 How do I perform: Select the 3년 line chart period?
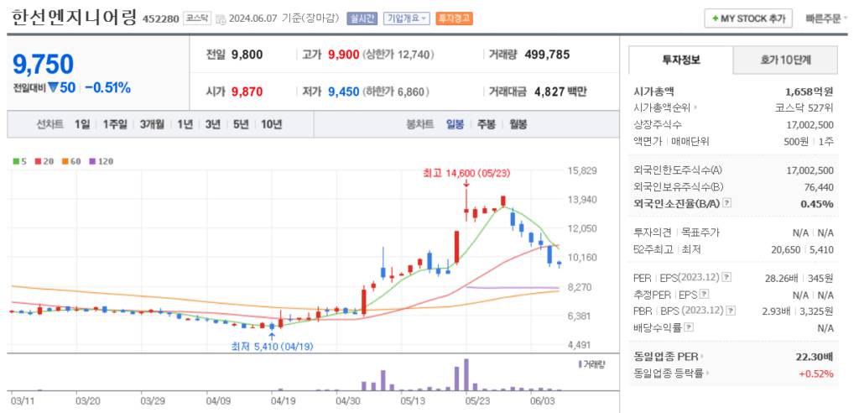coord(212,124)
